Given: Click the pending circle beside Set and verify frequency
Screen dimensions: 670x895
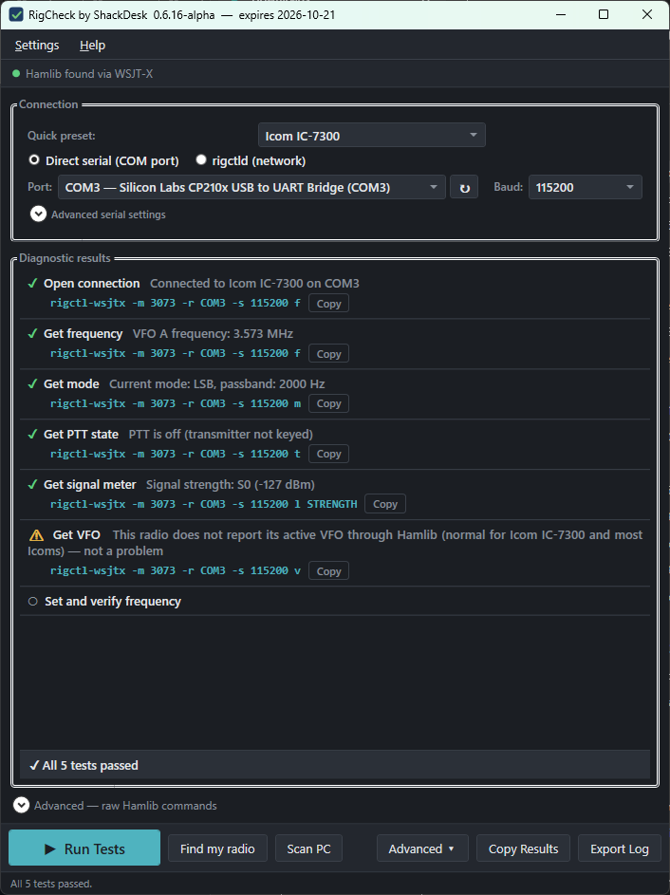Looking at the screenshot, I should click(x=33, y=601).
